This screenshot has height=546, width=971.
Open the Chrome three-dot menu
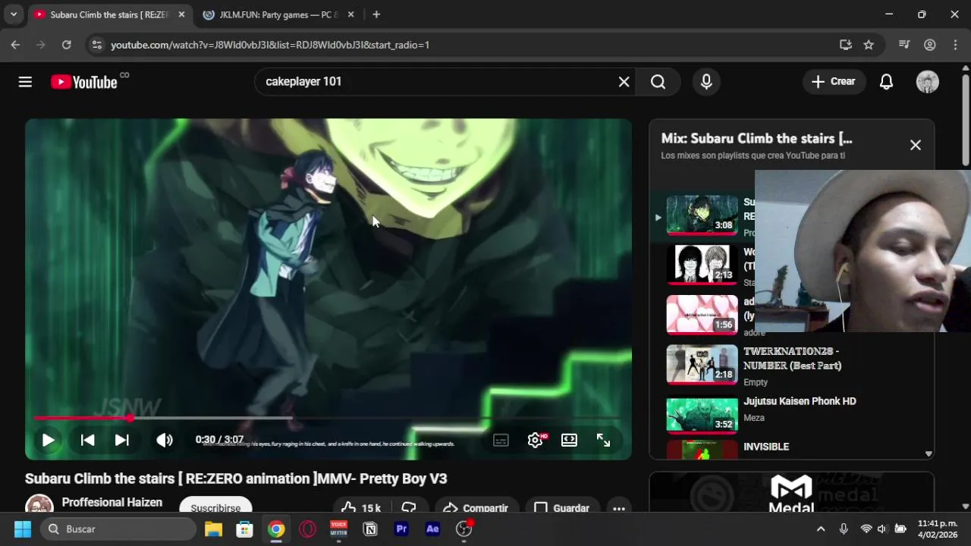[954, 45]
